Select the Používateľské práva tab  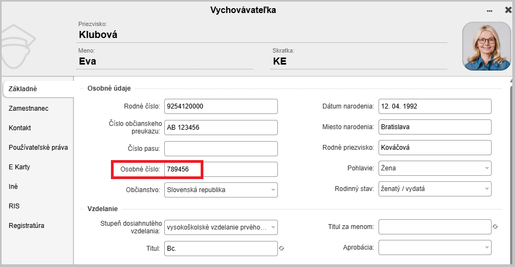(38, 148)
